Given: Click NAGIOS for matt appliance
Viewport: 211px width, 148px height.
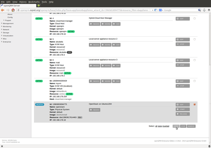Looking at the screenshot, I should tap(95, 66).
